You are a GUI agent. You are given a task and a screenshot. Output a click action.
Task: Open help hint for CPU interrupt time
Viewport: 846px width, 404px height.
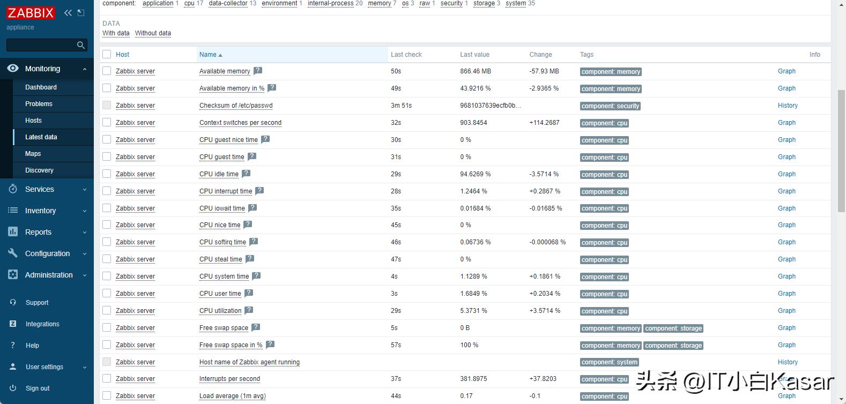click(259, 190)
